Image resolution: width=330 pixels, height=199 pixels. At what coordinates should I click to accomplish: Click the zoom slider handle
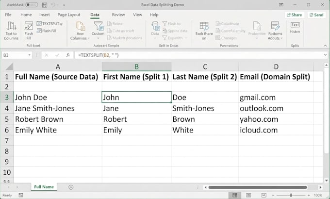[291, 195]
